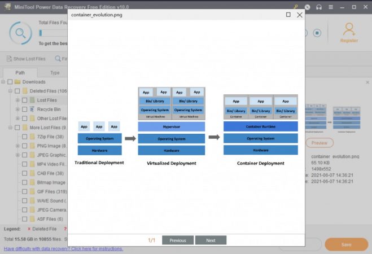The height and width of the screenshot is (254, 372).
Task: Expand the PNG Image folder node
Action: [17, 146]
